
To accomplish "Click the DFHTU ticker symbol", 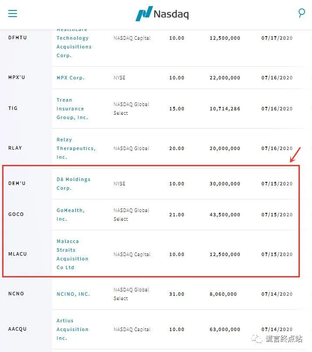I will point(17,38).
